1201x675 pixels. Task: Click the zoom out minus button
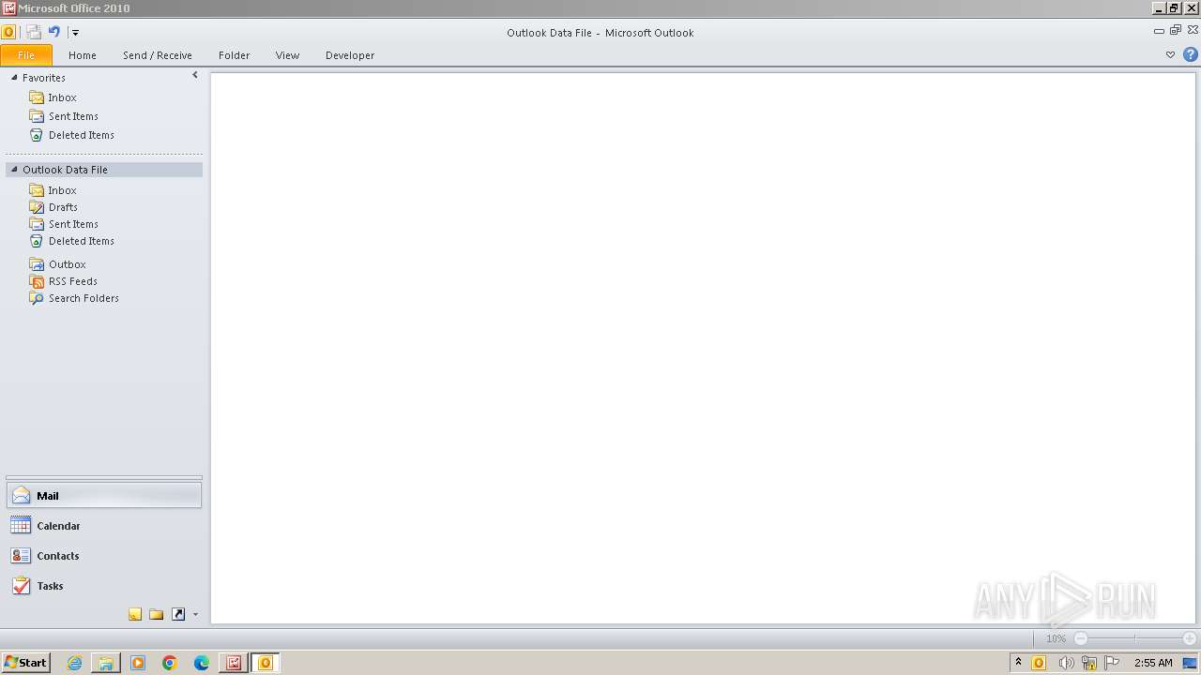click(x=1081, y=638)
